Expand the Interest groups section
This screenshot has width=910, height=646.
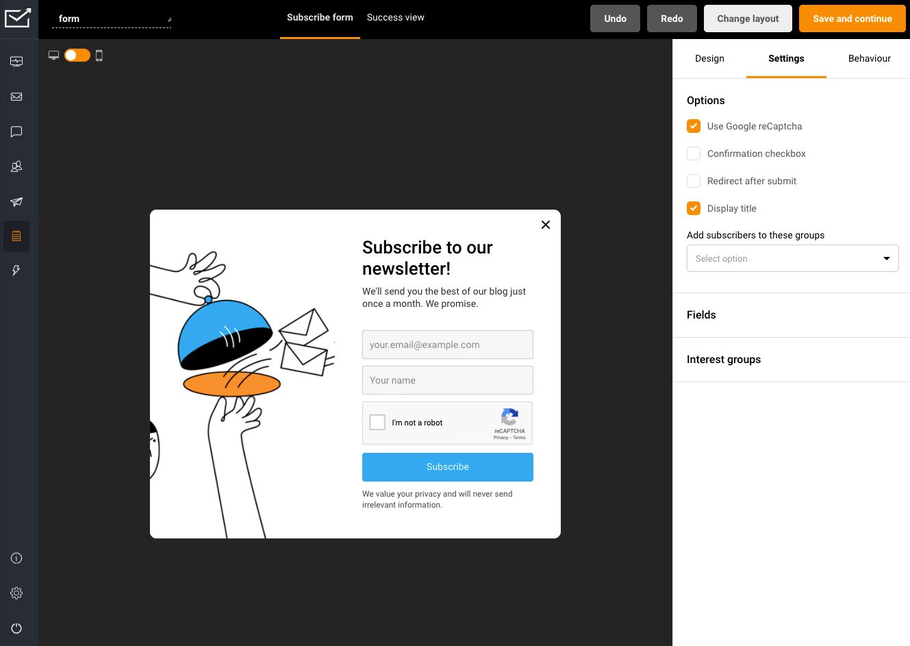coord(724,359)
